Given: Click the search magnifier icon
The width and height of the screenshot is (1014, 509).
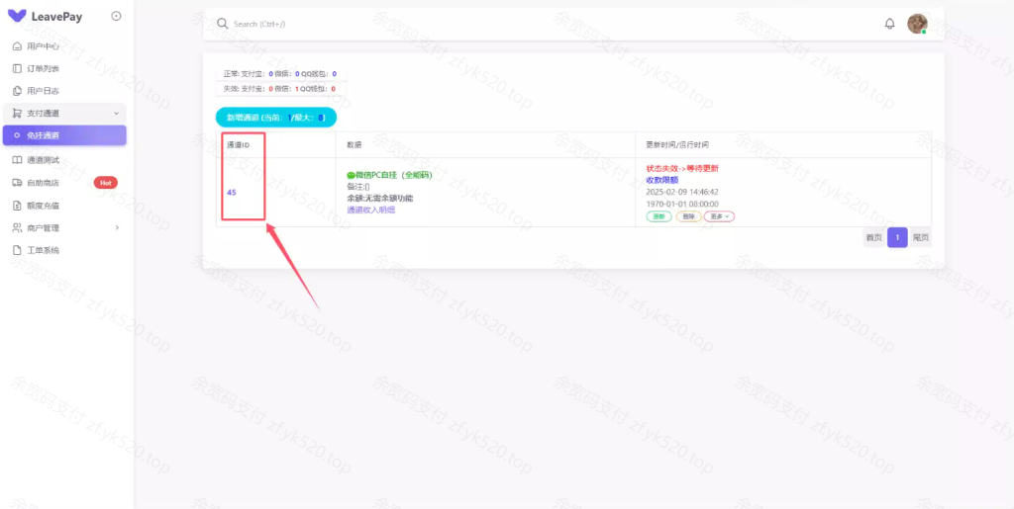Looking at the screenshot, I should coord(222,23).
